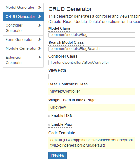Edit the Controller Class input field

92,63
